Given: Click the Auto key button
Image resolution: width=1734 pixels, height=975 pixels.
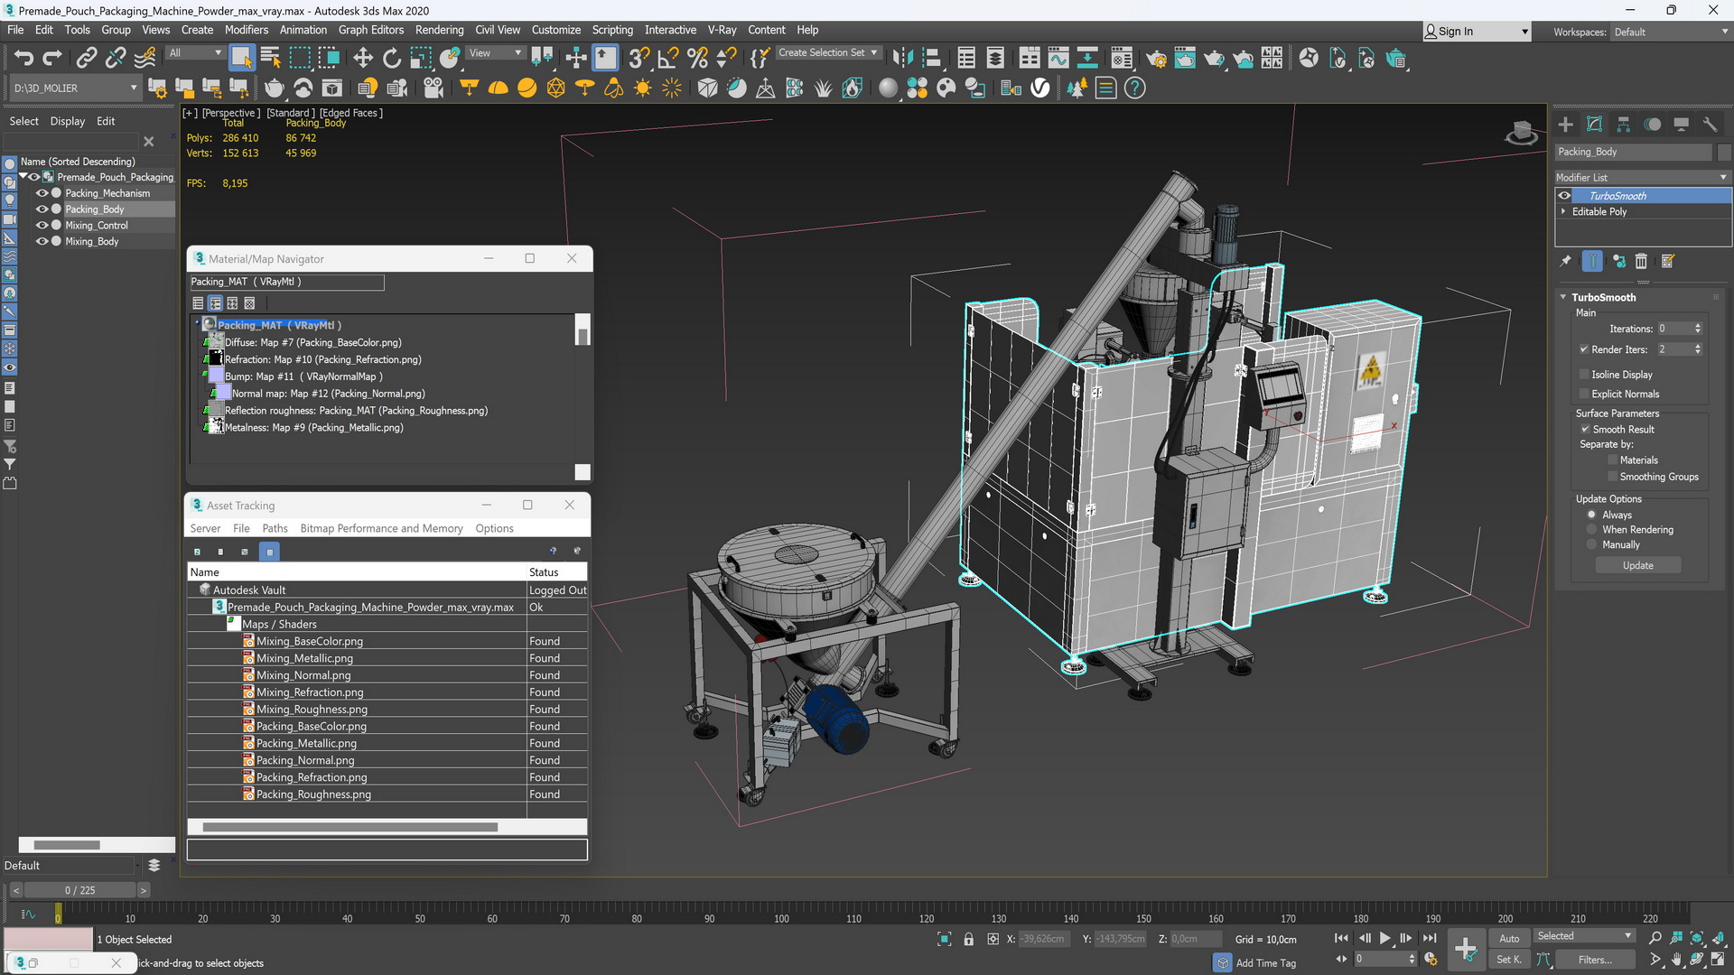Looking at the screenshot, I should coord(1509,939).
